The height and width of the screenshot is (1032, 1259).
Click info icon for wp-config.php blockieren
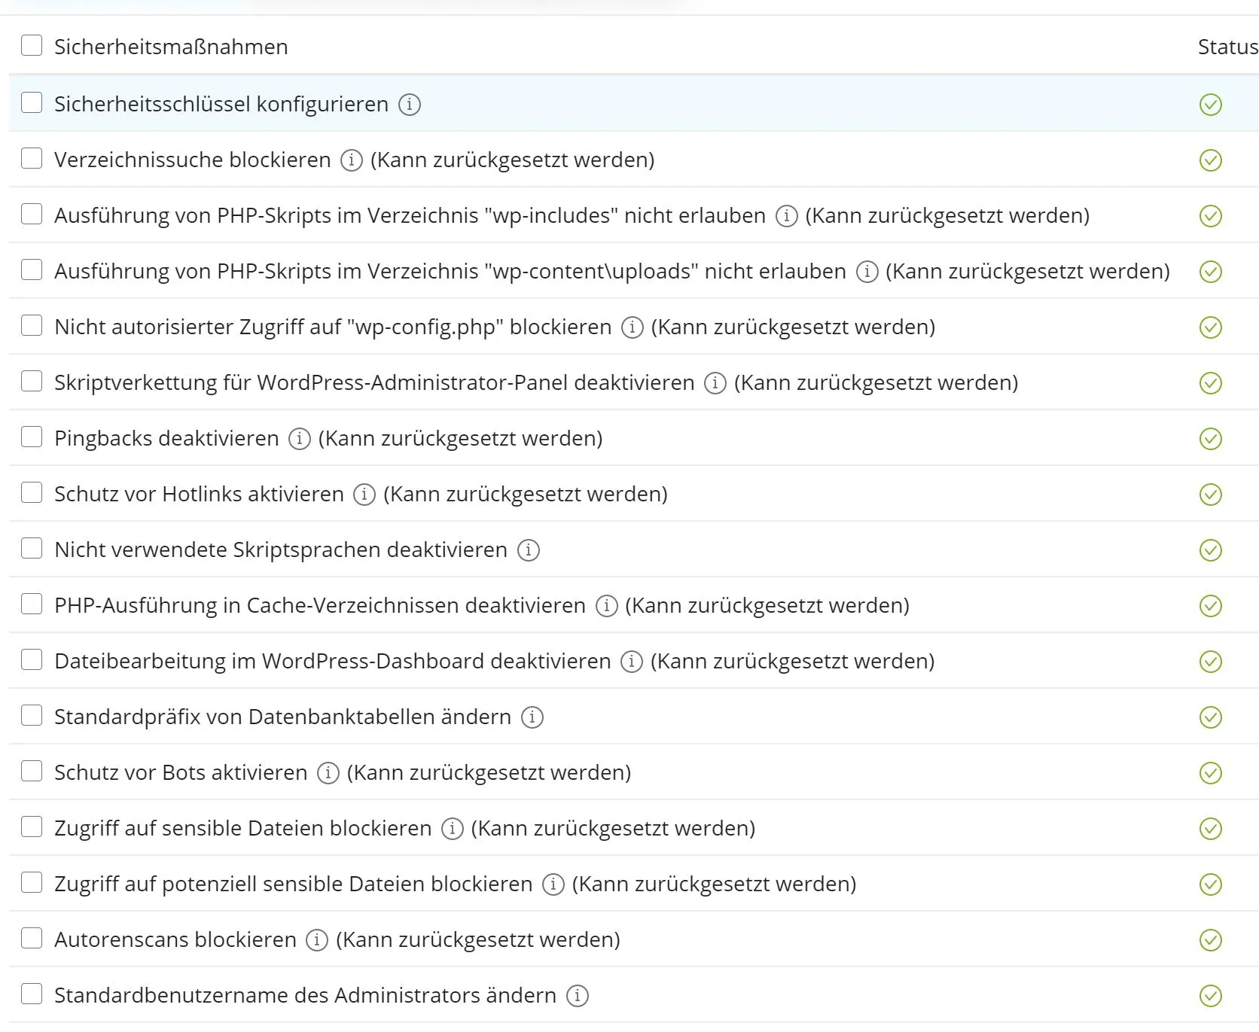click(x=633, y=327)
